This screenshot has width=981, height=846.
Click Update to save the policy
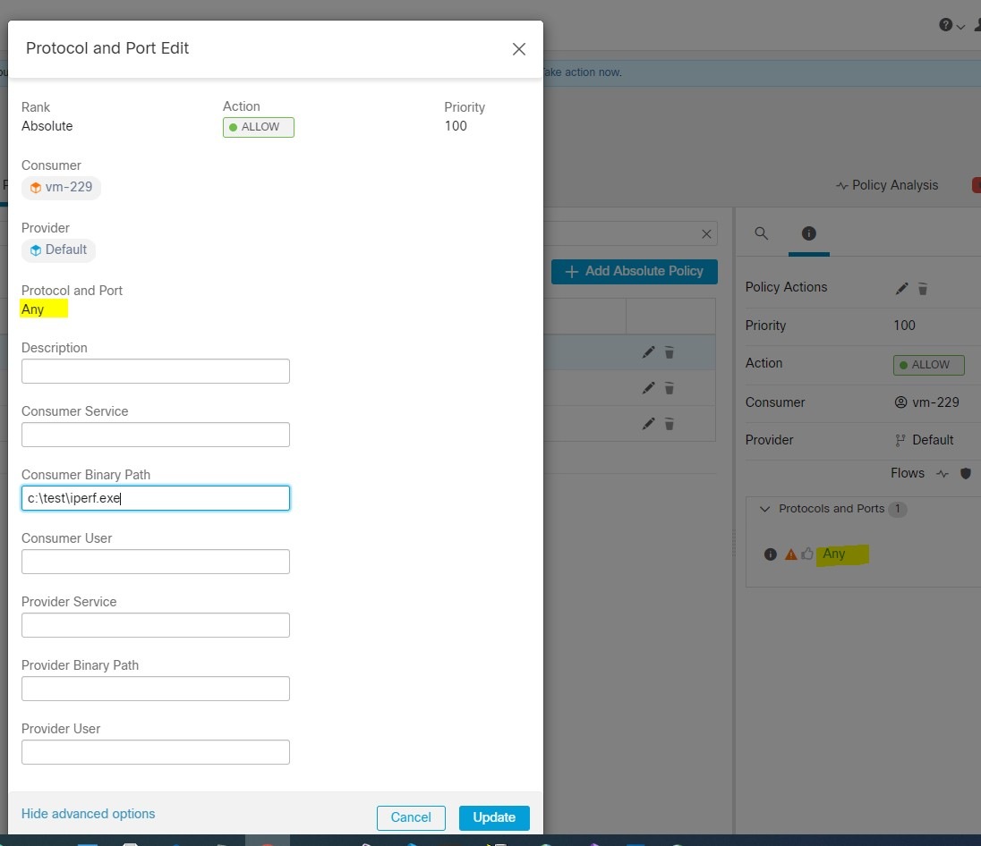point(494,817)
